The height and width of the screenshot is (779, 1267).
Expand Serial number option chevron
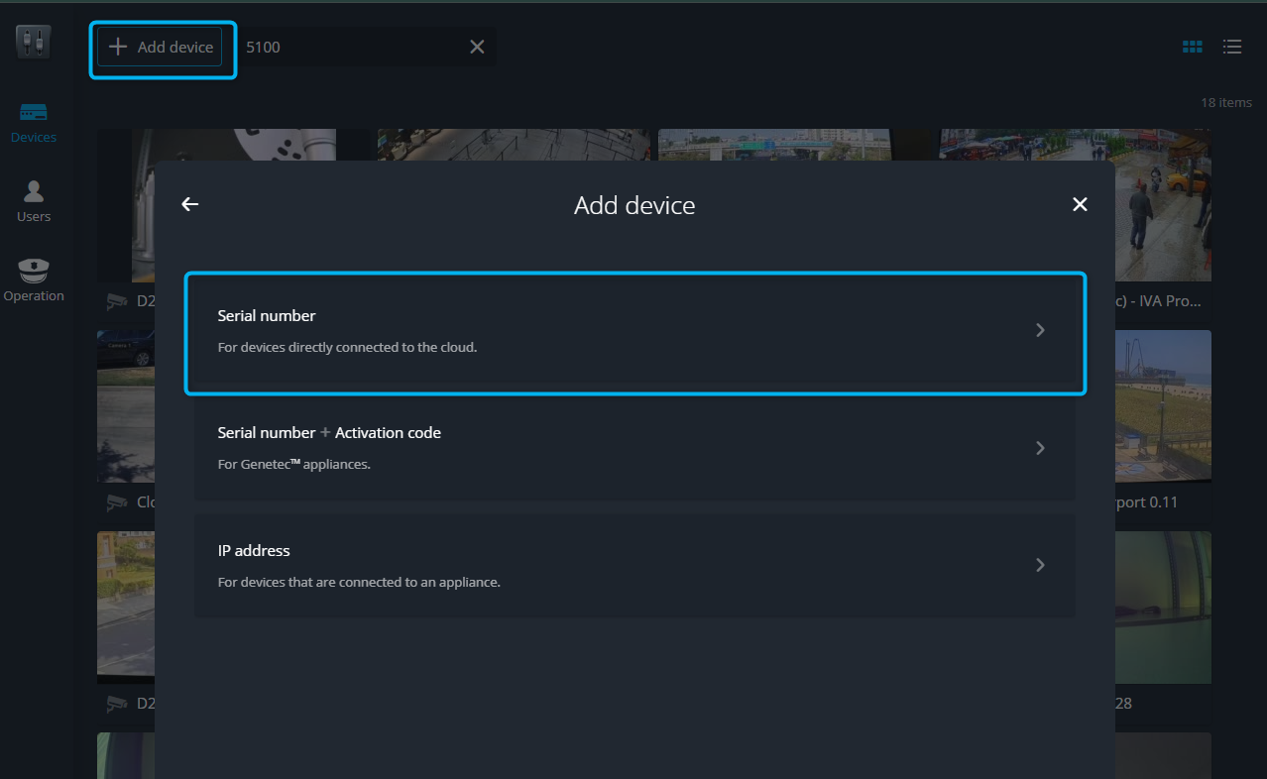1040,330
